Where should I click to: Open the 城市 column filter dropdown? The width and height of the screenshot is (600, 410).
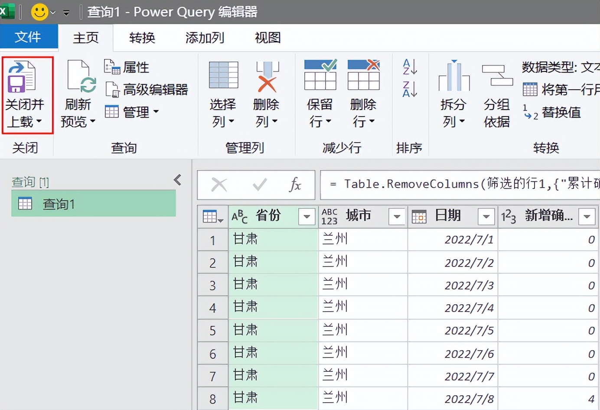(397, 216)
